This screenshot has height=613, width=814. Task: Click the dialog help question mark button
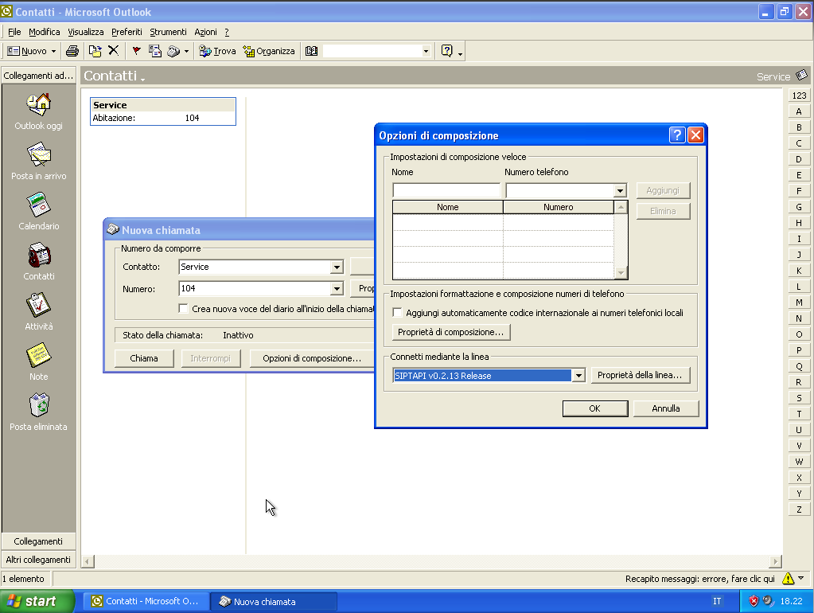[677, 135]
